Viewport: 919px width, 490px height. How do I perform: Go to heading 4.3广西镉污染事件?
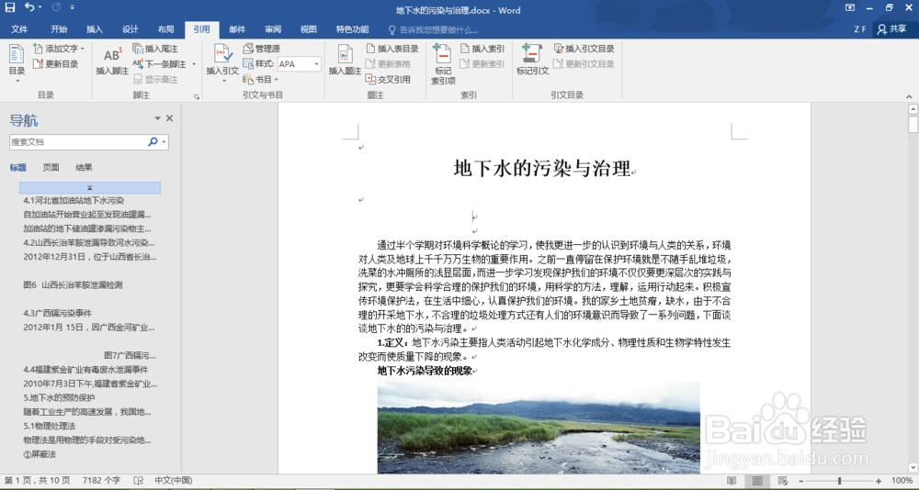(57, 313)
